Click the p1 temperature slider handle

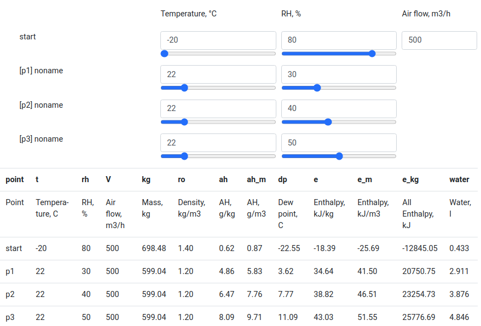click(184, 88)
